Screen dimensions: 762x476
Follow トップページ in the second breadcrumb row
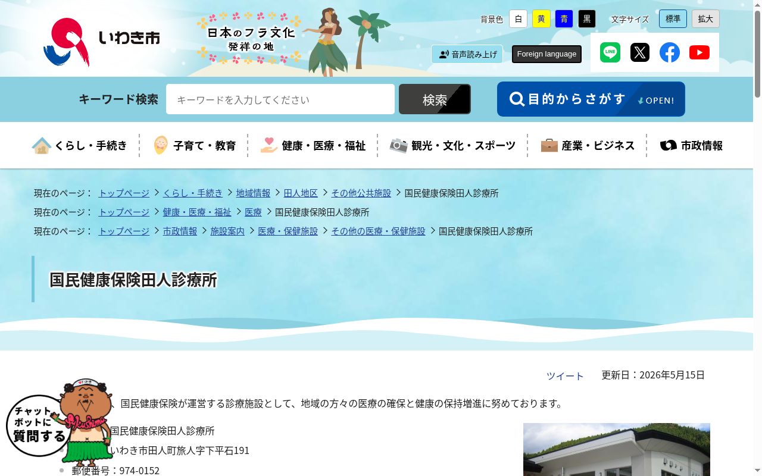[124, 212]
